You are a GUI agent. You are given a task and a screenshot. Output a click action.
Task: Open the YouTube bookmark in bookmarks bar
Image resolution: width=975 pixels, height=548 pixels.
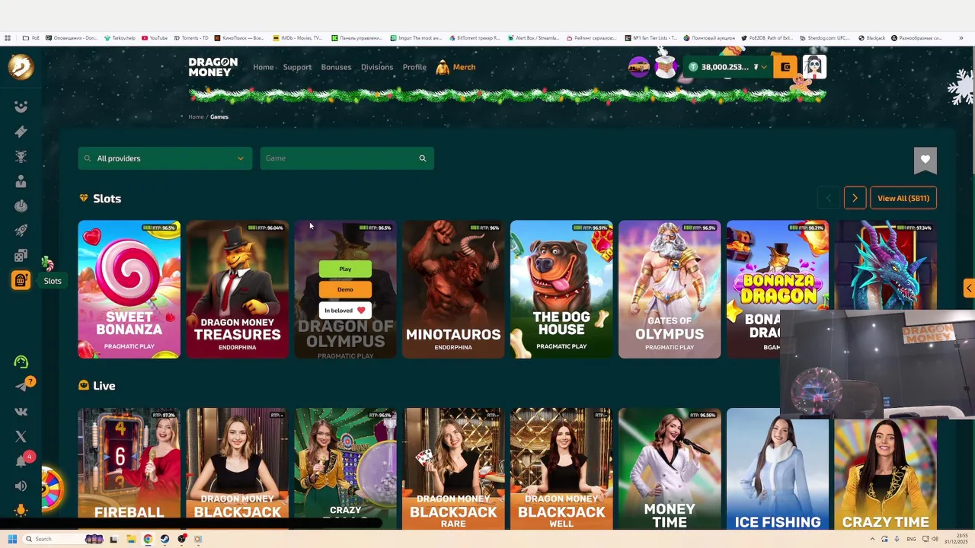(x=155, y=37)
